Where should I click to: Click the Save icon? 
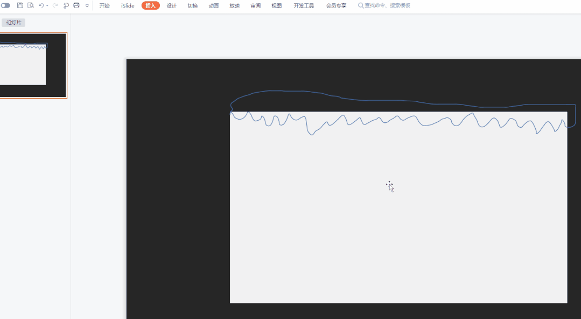[20, 5]
